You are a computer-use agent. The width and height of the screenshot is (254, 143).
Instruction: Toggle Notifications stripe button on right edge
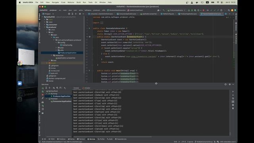point(236,39)
